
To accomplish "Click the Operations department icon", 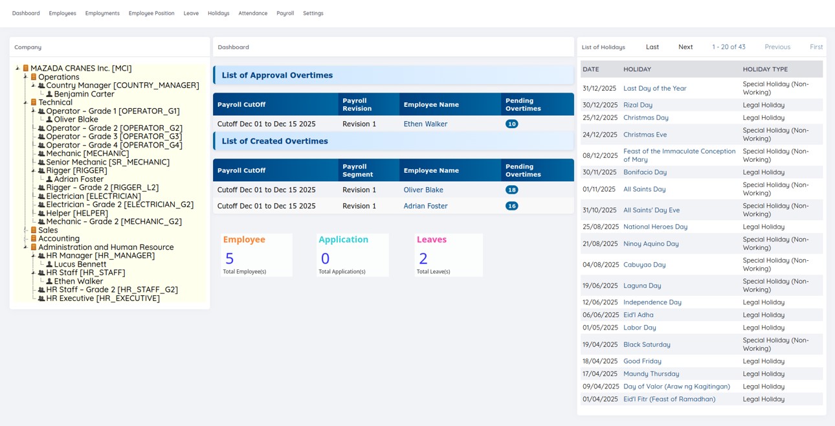I will point(34,77).
